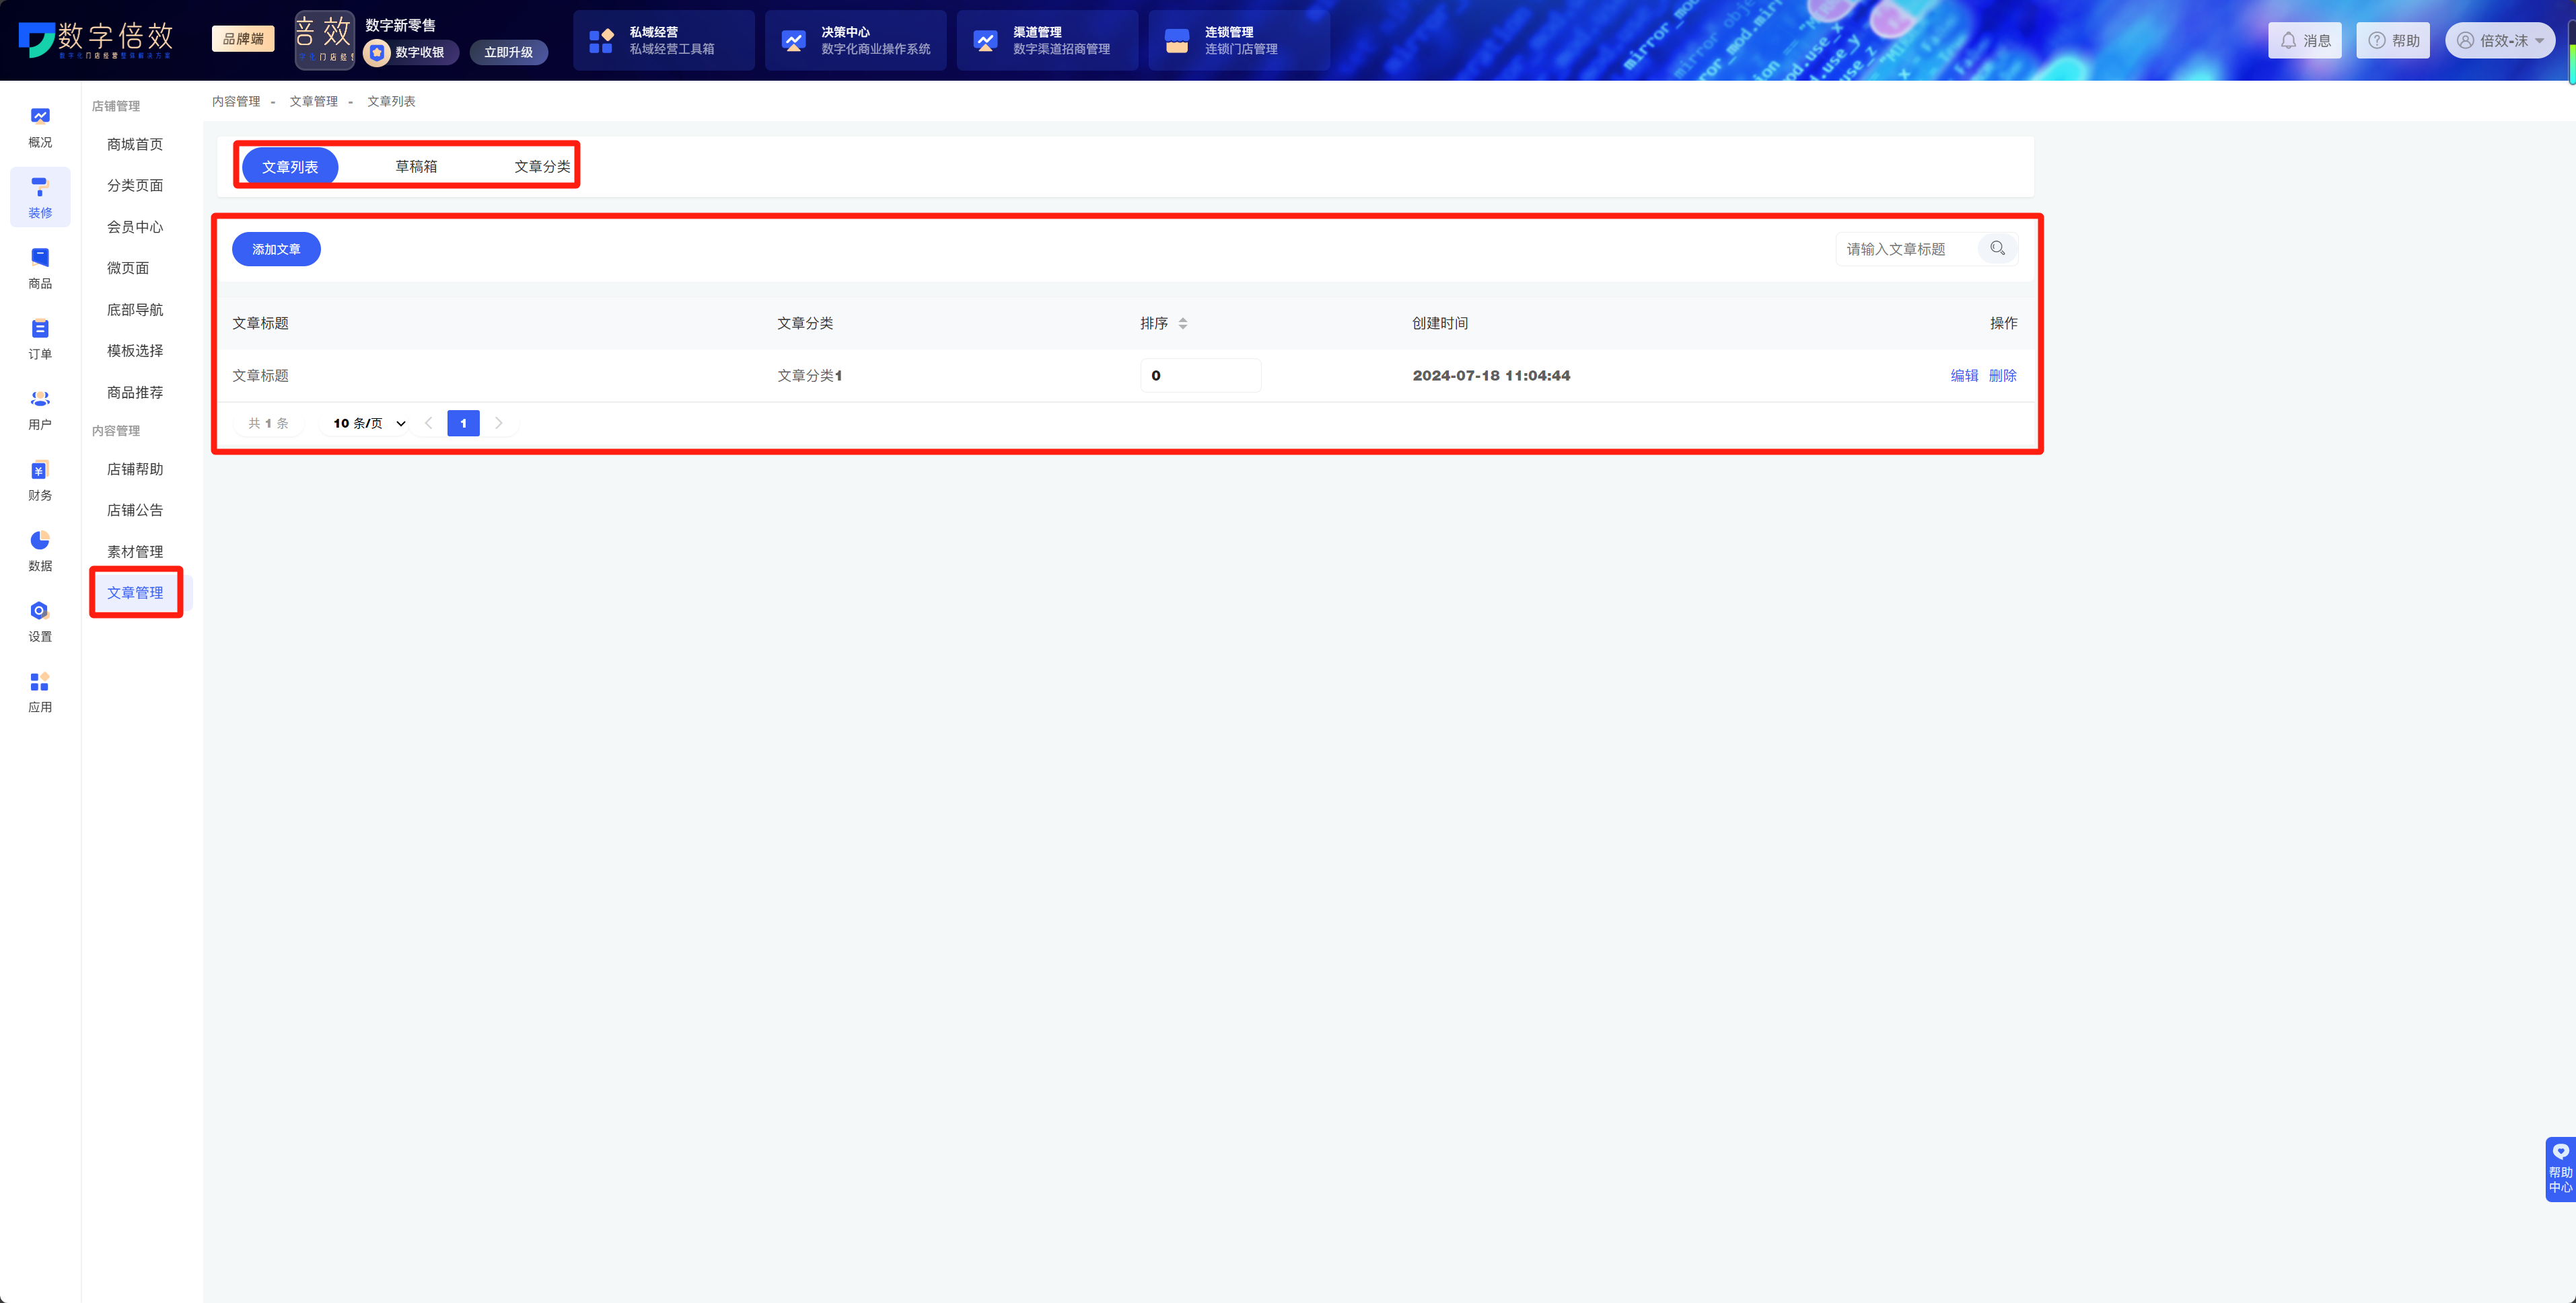
Task: Open 店铺帮助 in the sidebar menu
Action: (x=135, y=469)
